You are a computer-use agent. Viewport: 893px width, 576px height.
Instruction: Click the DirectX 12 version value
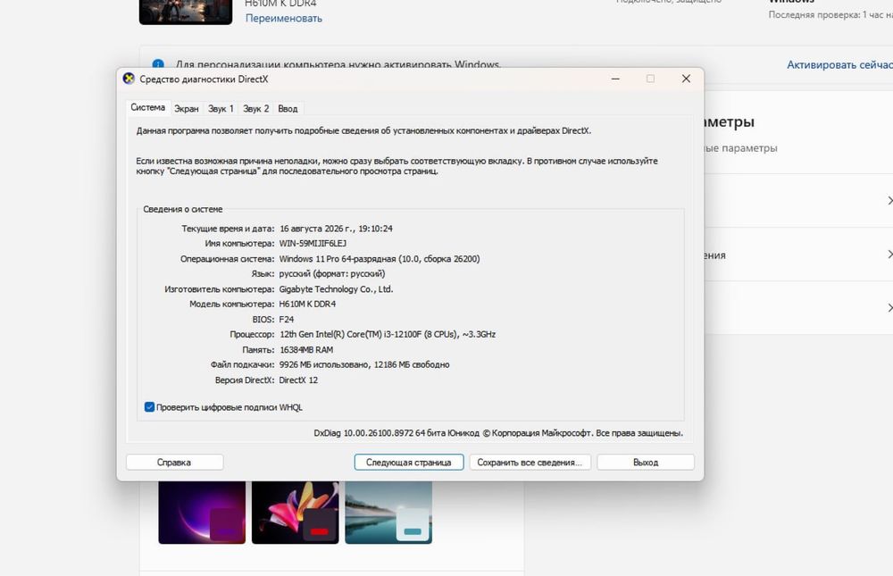point(298,380)
